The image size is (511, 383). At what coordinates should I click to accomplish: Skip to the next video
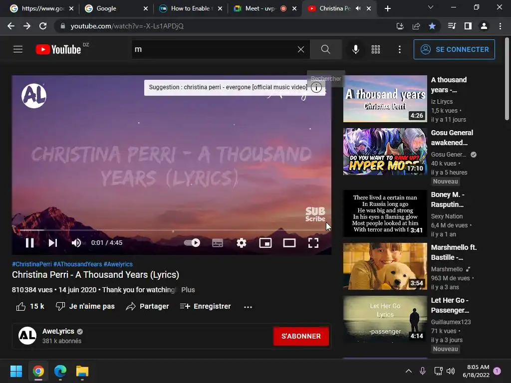pos(53,243)
